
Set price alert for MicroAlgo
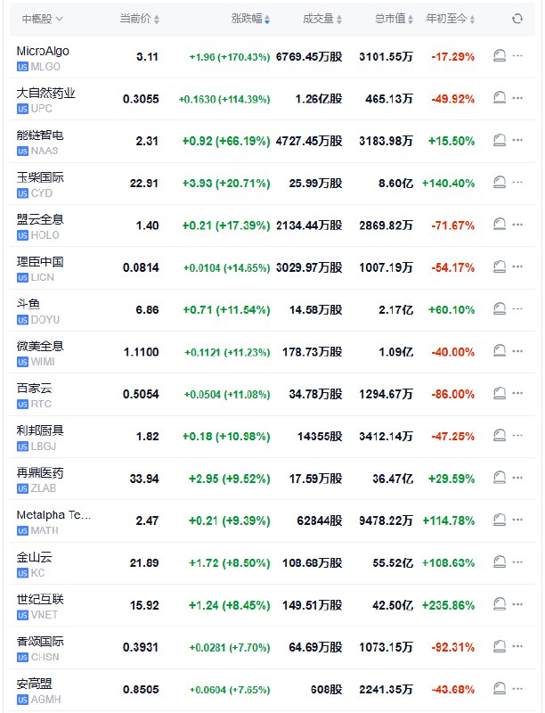[499, 56]
